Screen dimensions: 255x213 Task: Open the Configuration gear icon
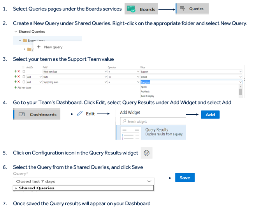[146, 153]
